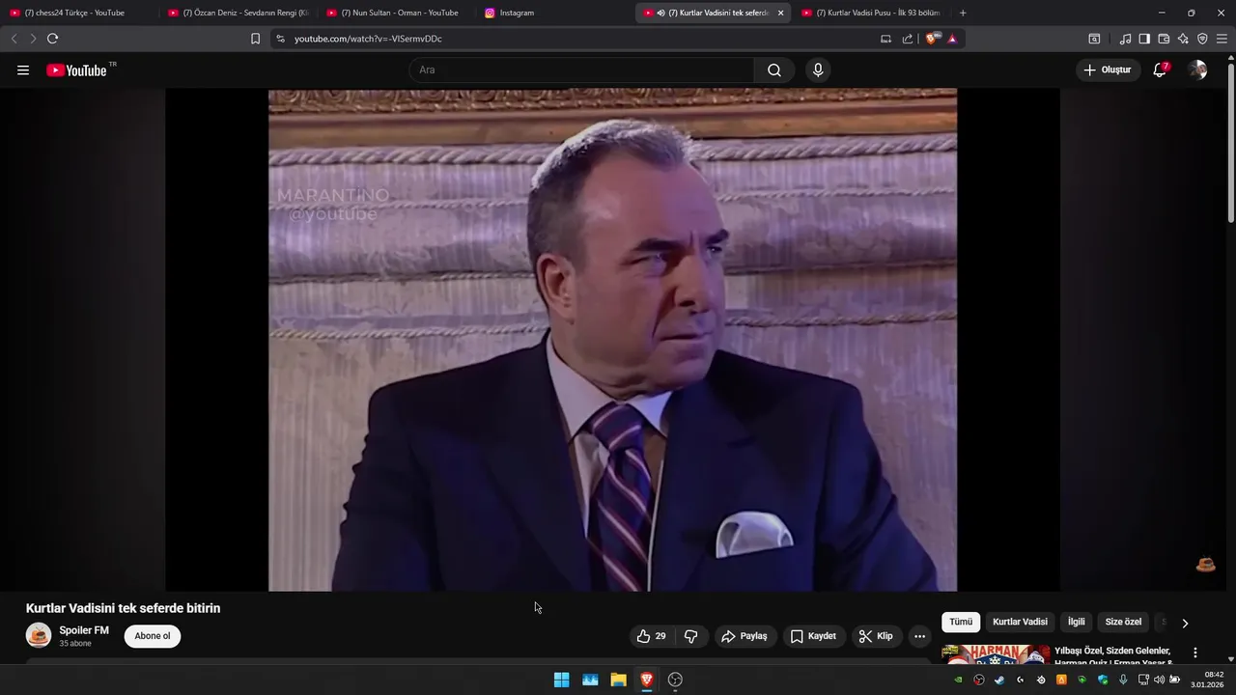Viewport: 1236px width, 695px height.
Task: Dislike the video with thumbs down
Action: click(x=691, y=636)
